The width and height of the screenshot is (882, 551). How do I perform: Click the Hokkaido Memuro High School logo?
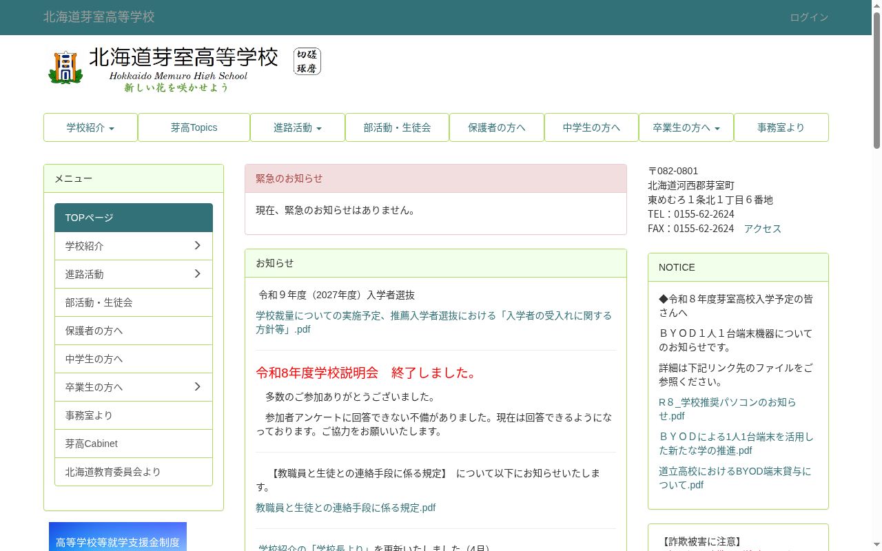coord(163,70)
